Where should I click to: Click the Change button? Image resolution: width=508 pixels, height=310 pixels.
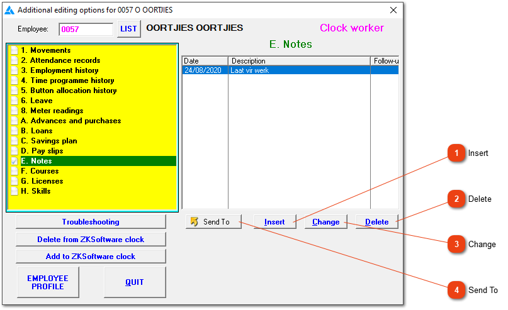(x=326, y=222)
